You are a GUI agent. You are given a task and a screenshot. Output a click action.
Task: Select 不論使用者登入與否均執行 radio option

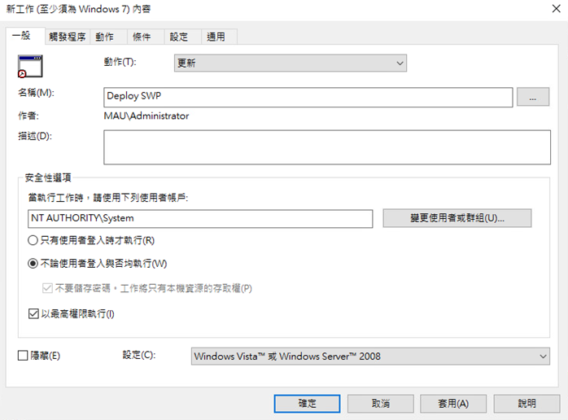(33, 263)
